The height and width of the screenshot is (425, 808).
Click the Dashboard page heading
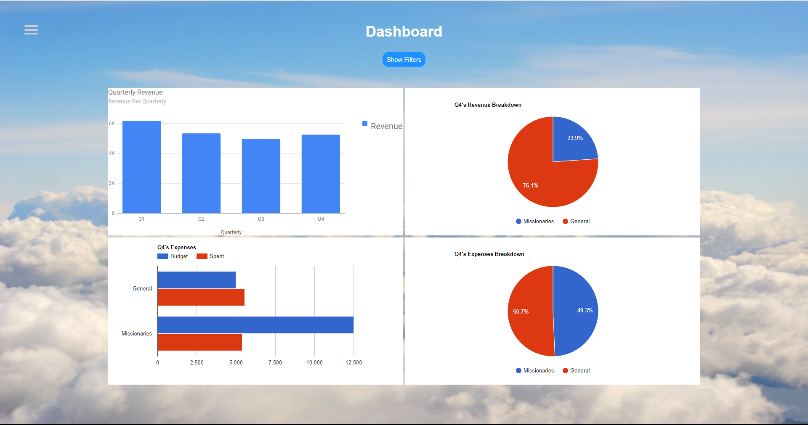click(x=404, y=32)
